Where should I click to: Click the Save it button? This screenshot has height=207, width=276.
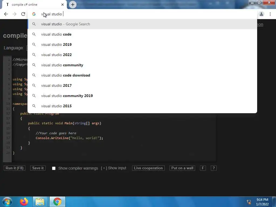pyautogui.click(x=38, y=168)
